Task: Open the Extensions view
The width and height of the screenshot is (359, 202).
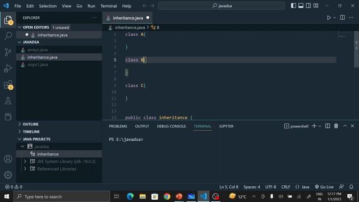Action: (x=8, y=85)
